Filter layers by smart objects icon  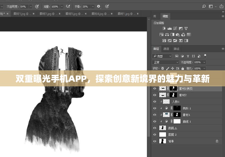[x=199, y=56]
